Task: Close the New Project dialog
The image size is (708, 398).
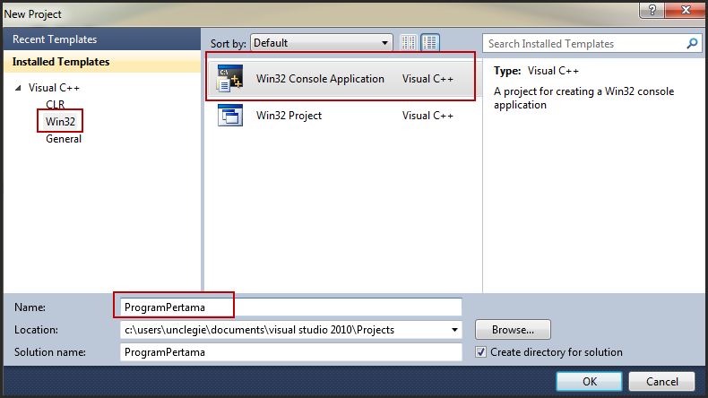Action: pos(686,10)
